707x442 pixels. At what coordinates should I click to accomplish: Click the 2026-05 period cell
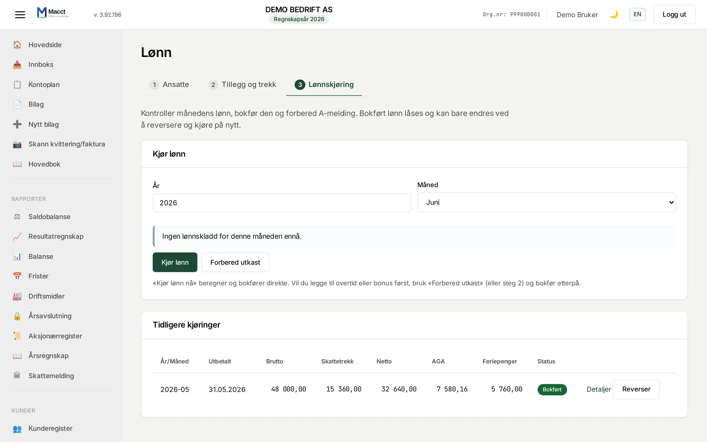(x=175, y=389)
